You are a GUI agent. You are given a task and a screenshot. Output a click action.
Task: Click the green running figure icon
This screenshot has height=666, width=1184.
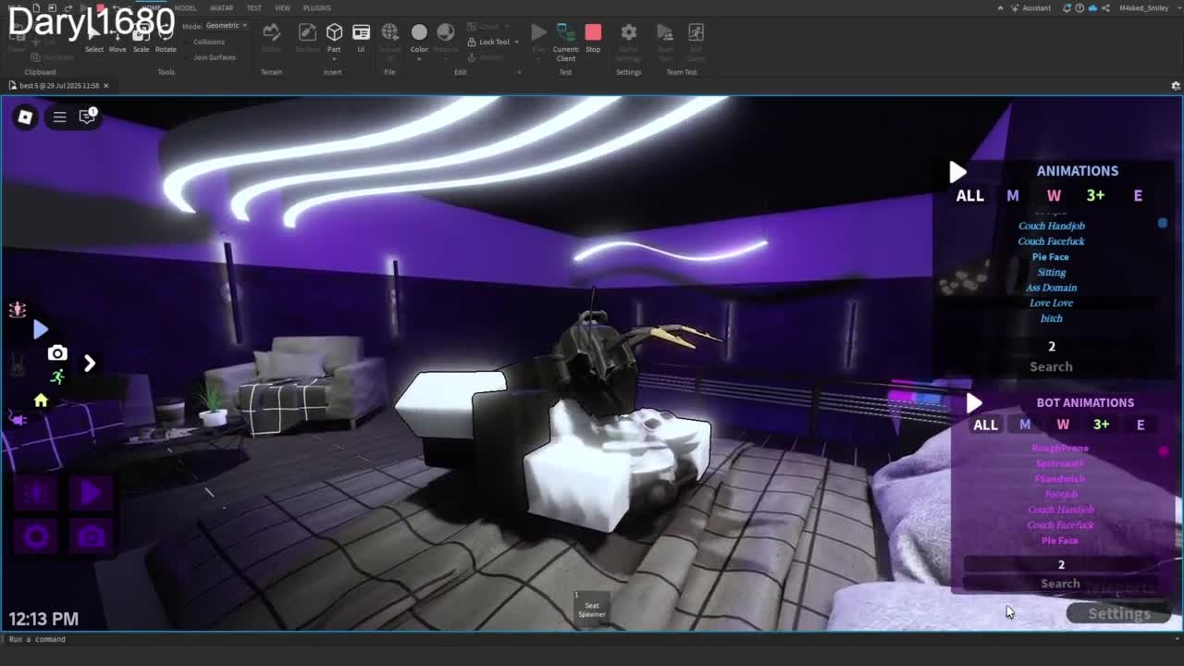(57, 376)
